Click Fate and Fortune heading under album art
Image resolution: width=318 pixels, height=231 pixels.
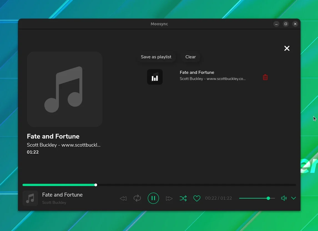tap(53, 136)
